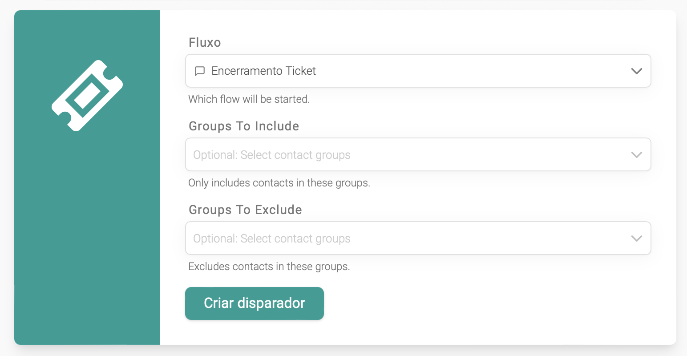Click the inner rectangle of the ticket icon
Screen dimensions: 687x356
(x=88, y=95)
